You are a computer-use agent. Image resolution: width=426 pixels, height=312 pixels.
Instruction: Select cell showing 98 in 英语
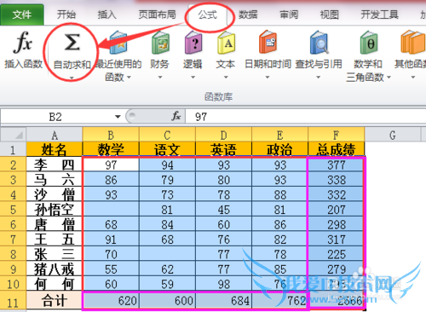(x=223, y=284)
